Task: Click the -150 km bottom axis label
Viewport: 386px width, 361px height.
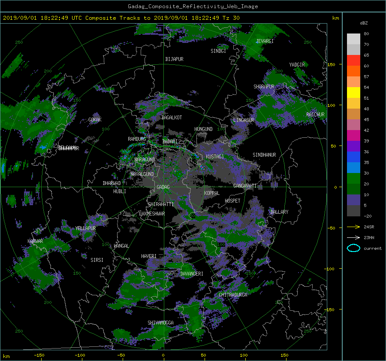Action: (x=39, y=355)
